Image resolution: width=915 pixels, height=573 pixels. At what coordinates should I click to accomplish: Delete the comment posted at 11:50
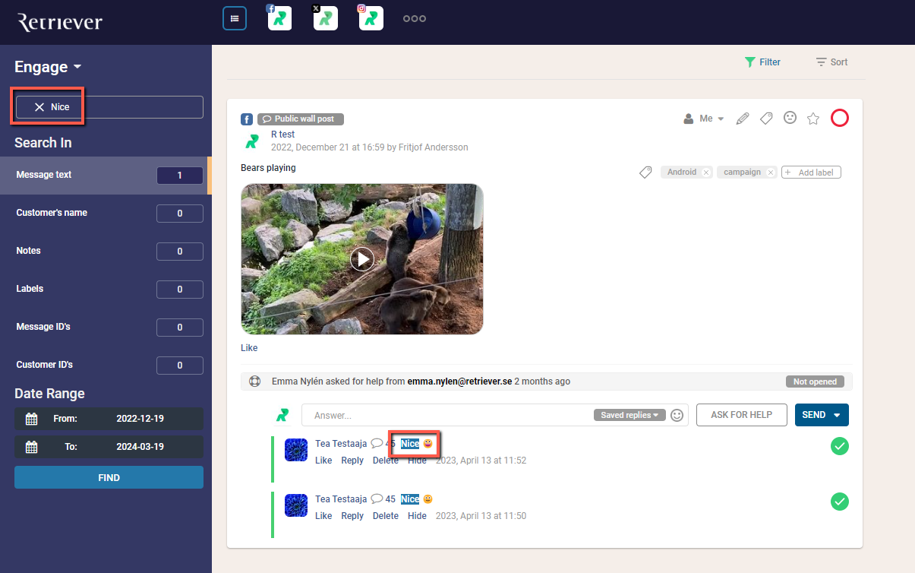pyautogui.click(x=386, y=516)
